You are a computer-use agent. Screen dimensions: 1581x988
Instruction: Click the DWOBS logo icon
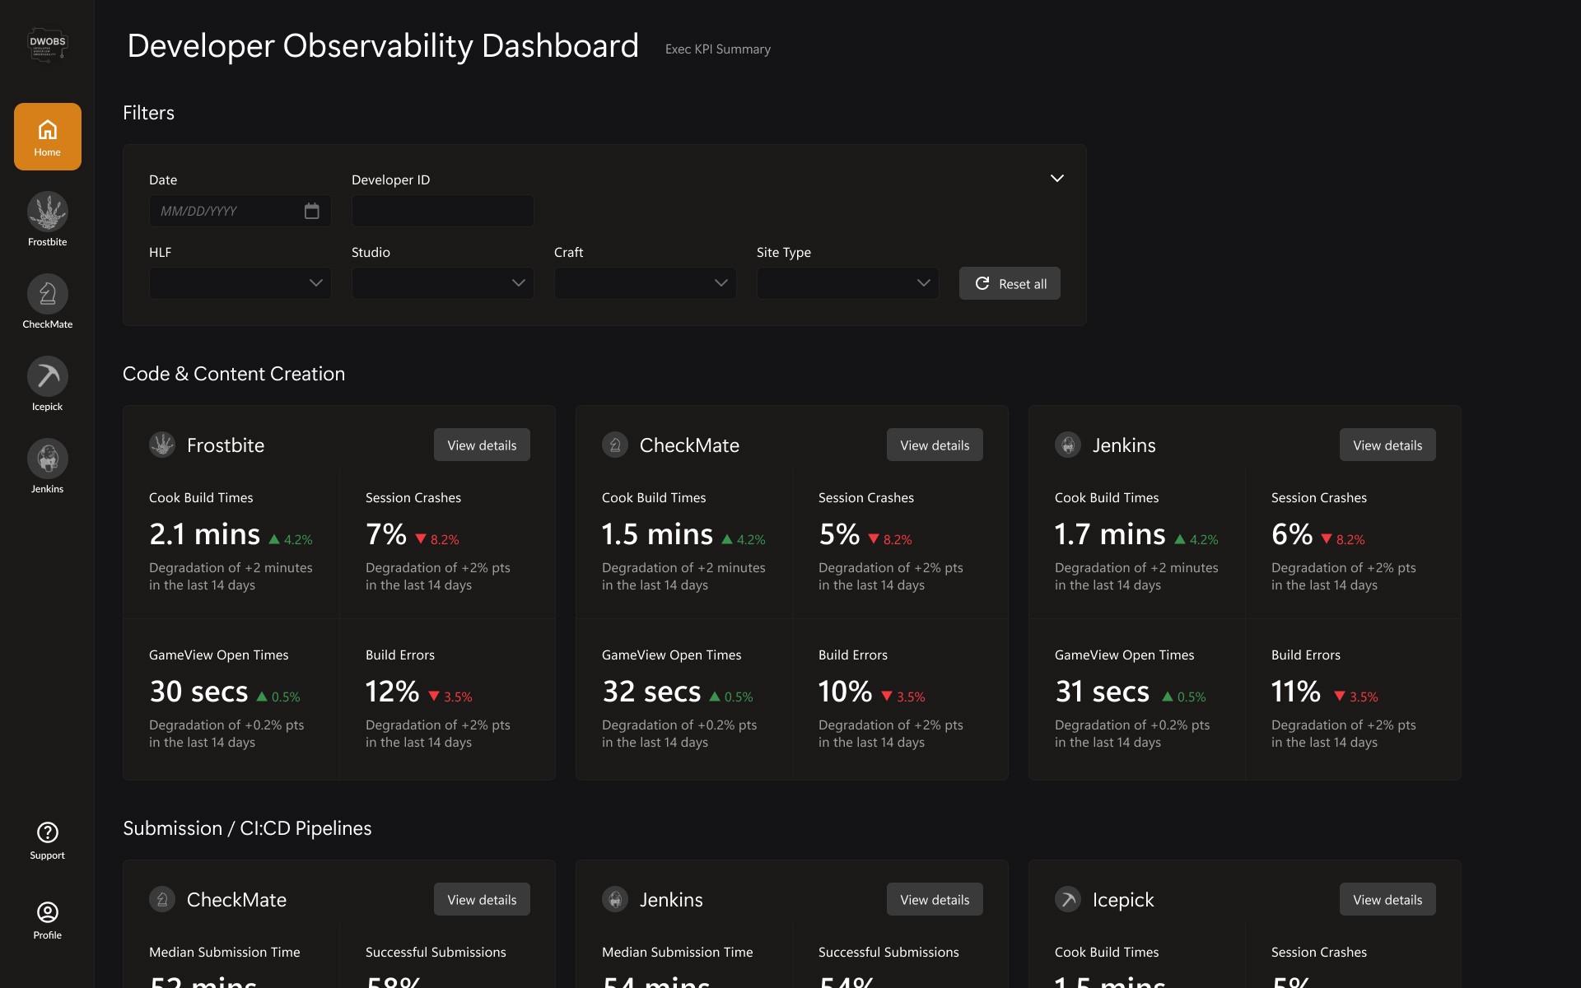coord(47,44)
